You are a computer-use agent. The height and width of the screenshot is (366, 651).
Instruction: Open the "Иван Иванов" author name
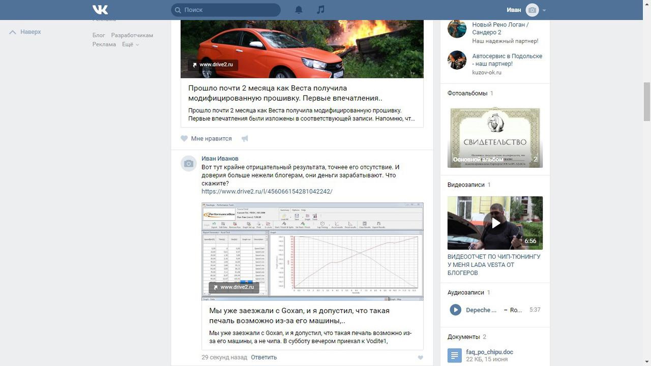220,159
